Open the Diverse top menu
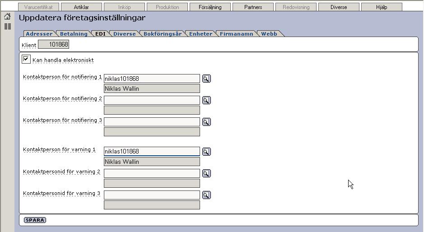The width and height of the screenshot is (424, 232). pos(339,7)
